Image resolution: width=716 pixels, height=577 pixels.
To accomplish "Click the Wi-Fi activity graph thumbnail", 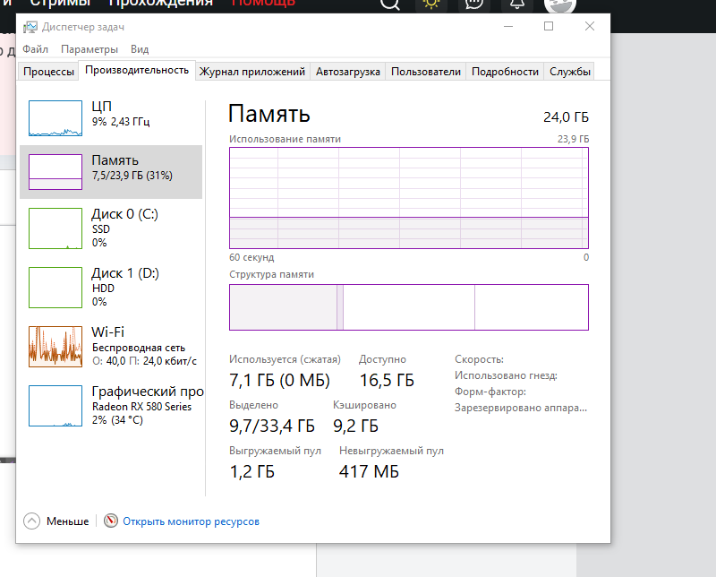I will coord(55,346).
